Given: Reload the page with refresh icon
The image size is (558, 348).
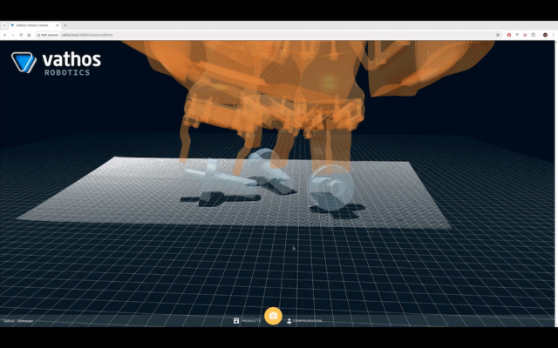Looking at the screenshot, I should pos(21,35).
